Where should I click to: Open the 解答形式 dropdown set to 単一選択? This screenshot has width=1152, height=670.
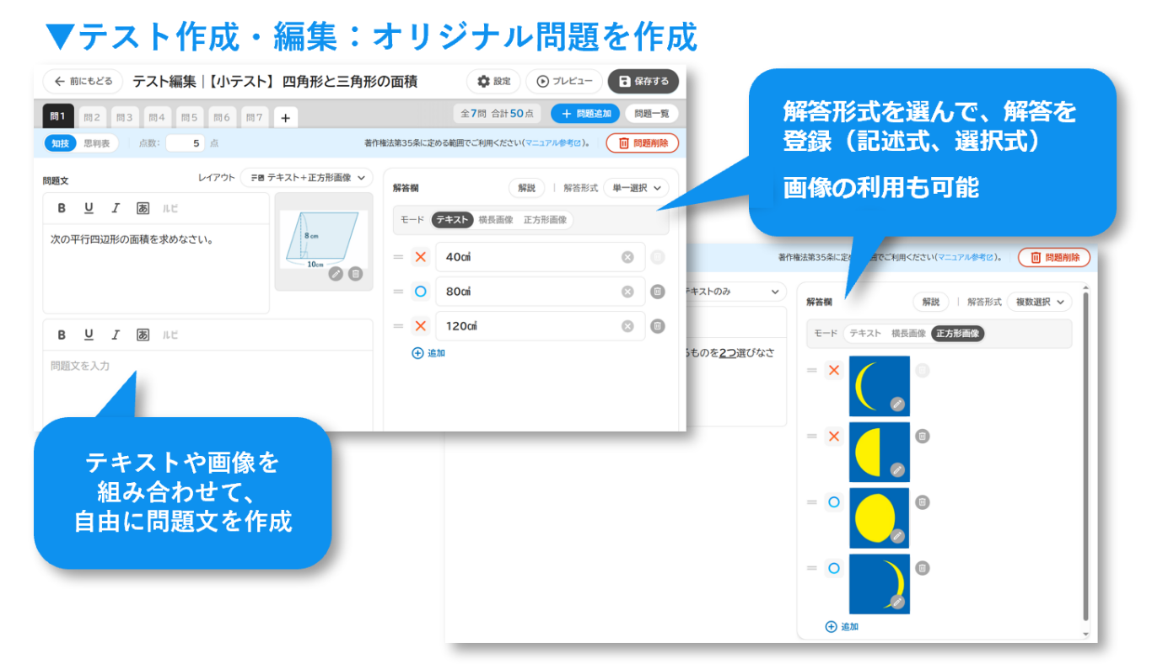pos(636,188)
